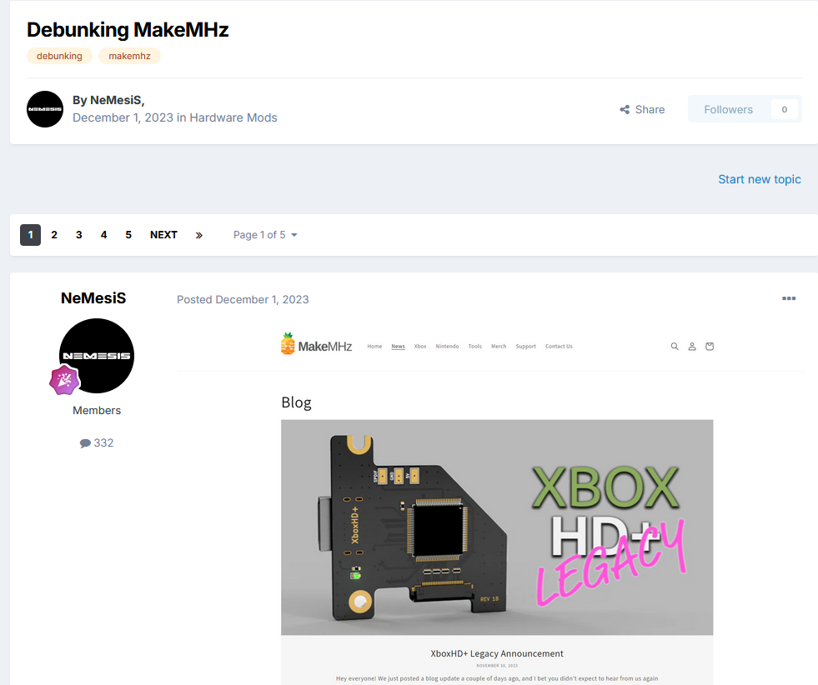Click the Blog heading
Screen dimensions: 818x685
point(296,402)
